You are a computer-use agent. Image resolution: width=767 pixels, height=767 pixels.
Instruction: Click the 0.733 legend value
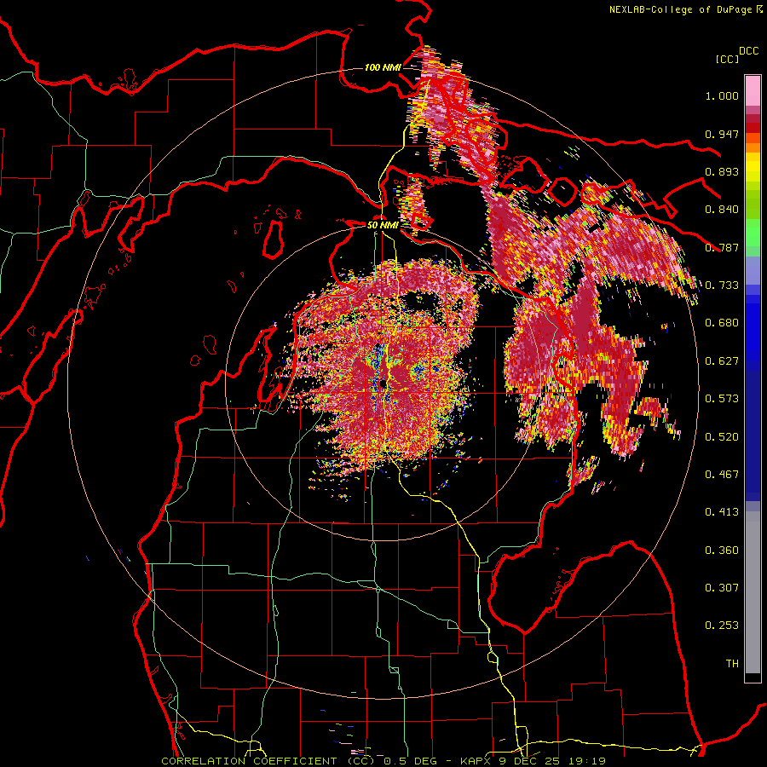coord(722,285)
